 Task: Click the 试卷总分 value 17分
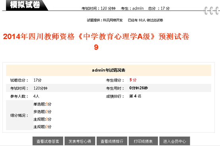tap(38, 80)
